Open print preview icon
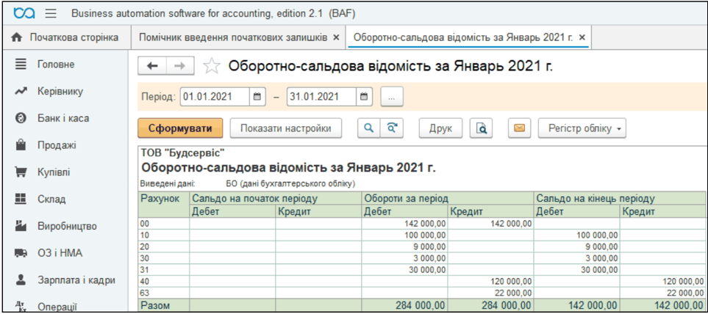 click(481, 128)
